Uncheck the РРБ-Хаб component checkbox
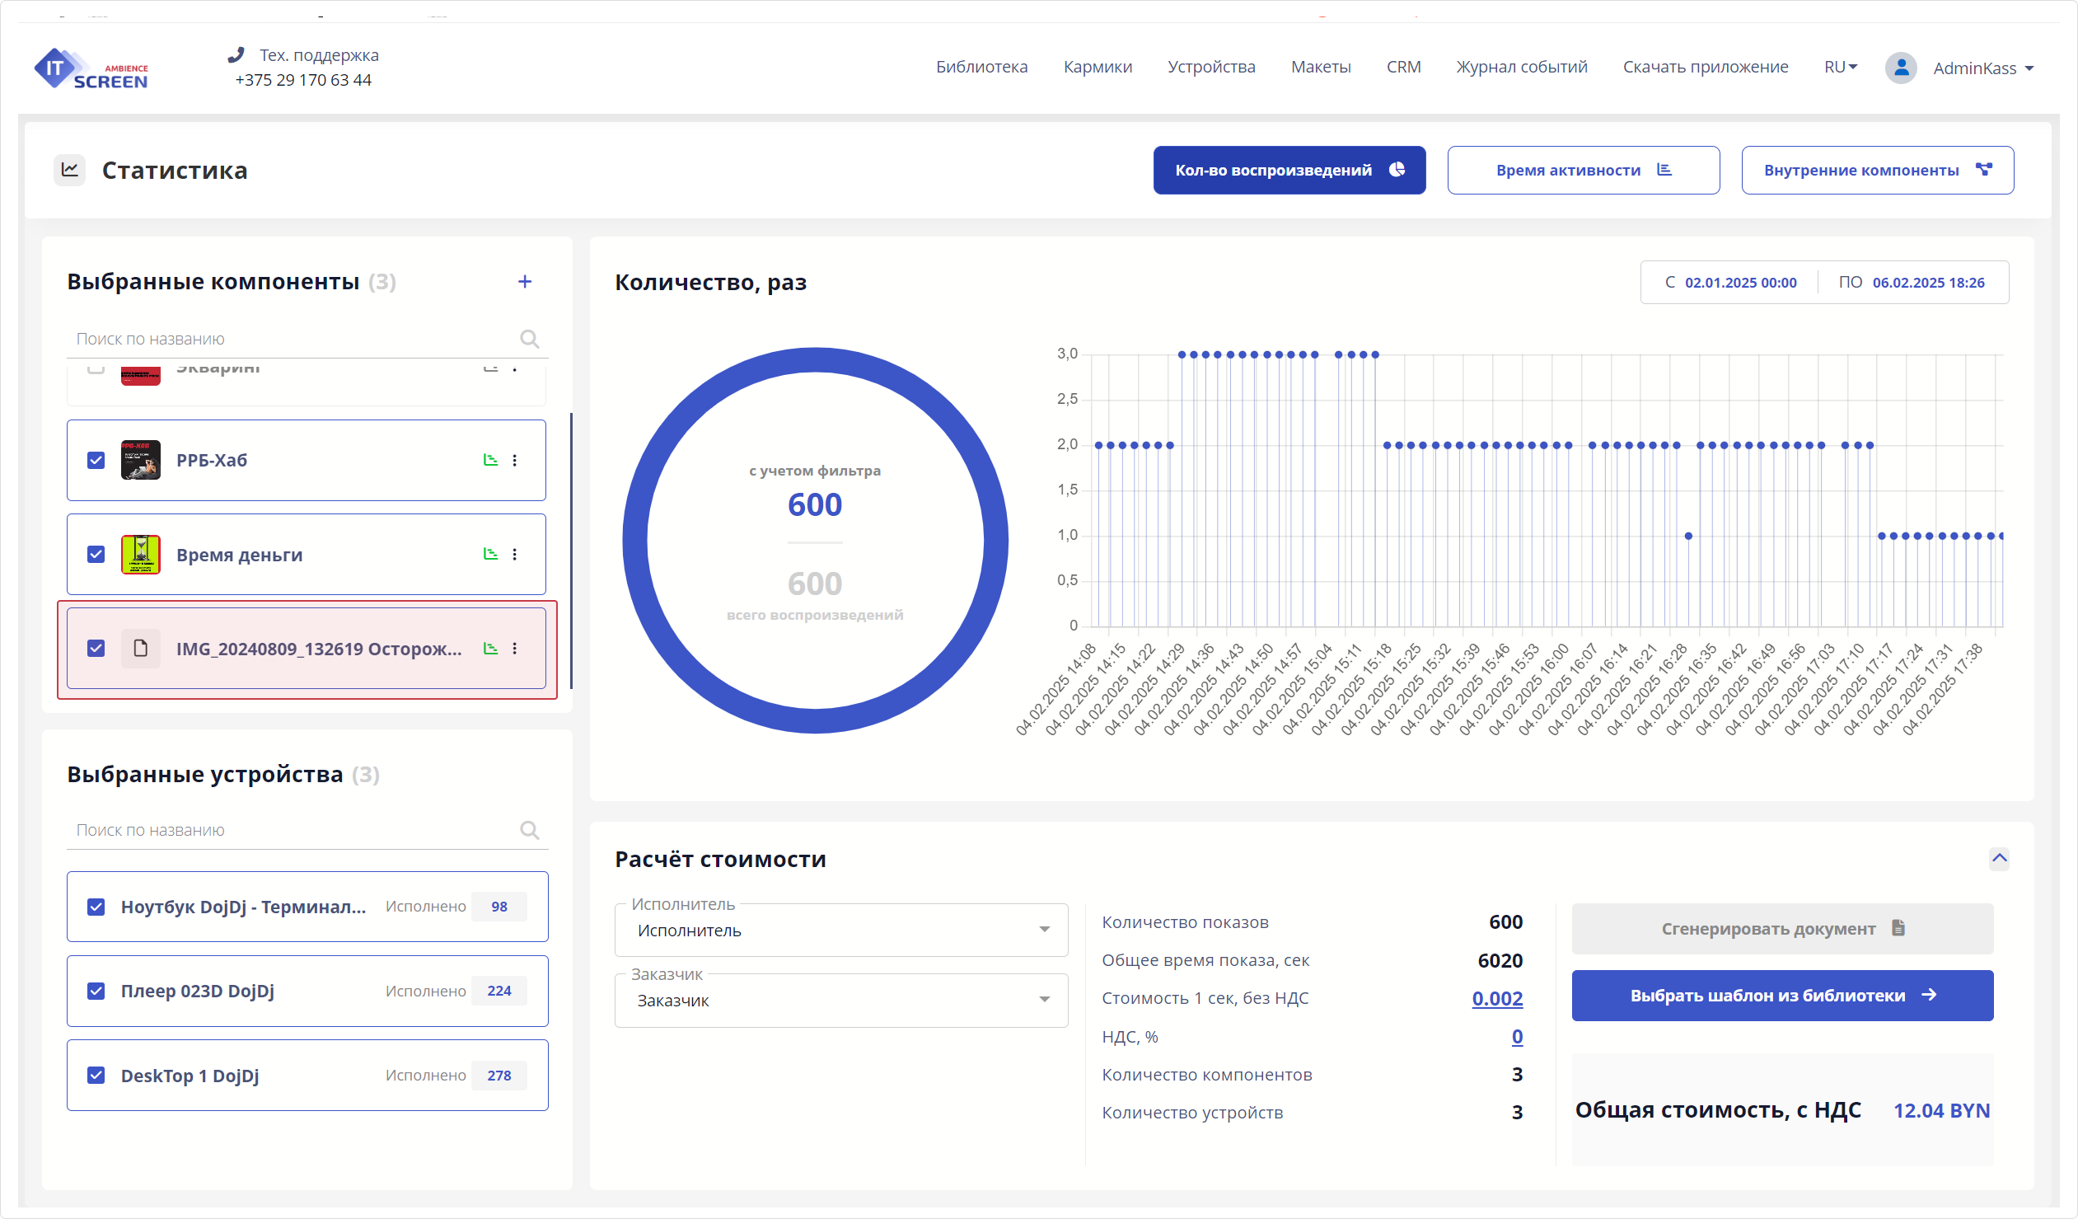This screenshot has height=1219, width=2078. click(x=96, y=460)
